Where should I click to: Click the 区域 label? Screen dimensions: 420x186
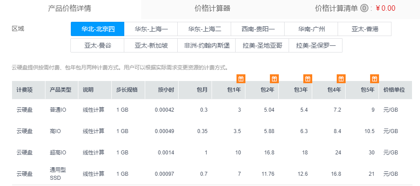(18, 28)
